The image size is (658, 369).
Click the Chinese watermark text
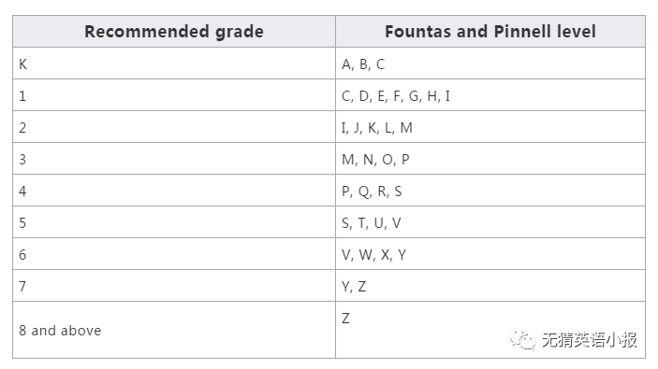click(x=589, y=339)
